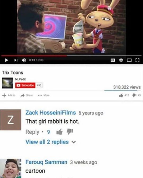Reply to Zack HosseiniFilms comment
The height and width of the screenshot is (178, 143).
tap(32, 132)
